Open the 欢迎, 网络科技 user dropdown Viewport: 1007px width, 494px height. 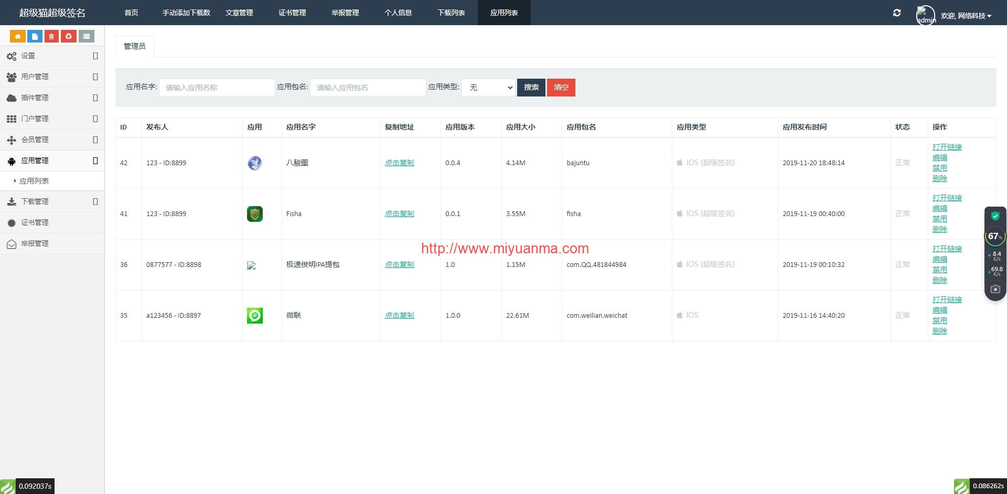click(966, 16)
